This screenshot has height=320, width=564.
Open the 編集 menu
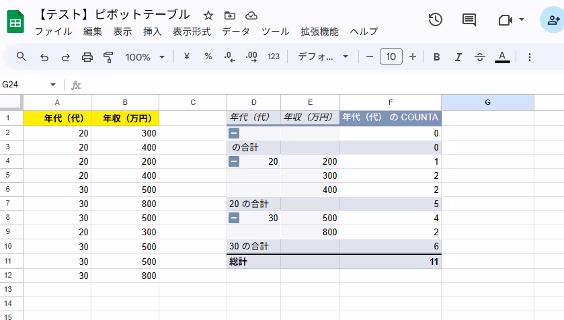coord(93,32)
